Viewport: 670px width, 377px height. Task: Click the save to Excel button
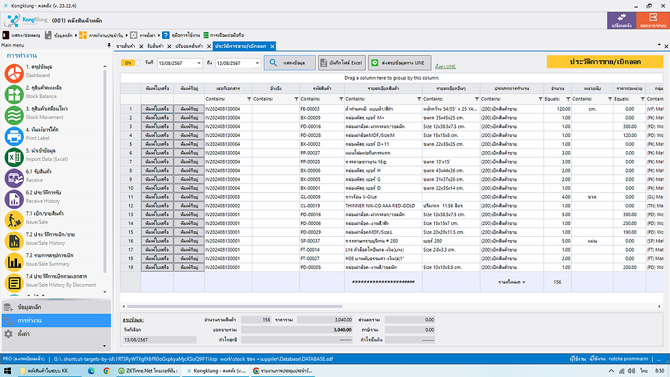342,63
